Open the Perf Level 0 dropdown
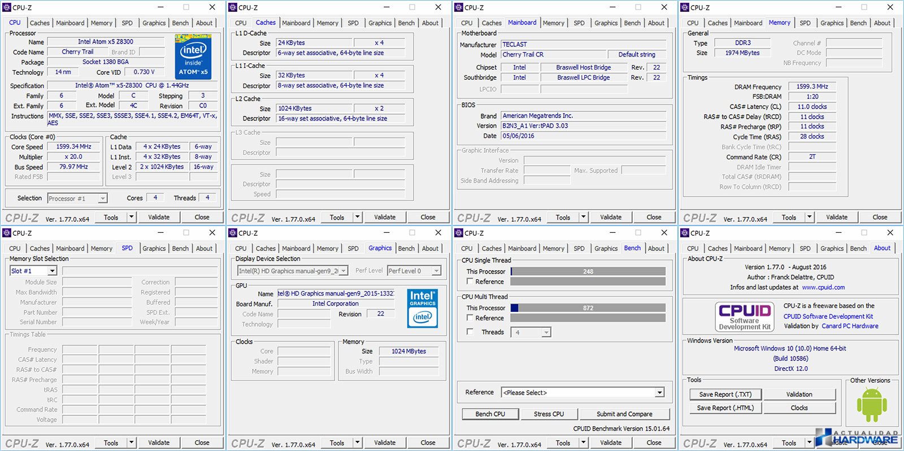The width and height of the screenshot is (904, 451). click(436, 271)
